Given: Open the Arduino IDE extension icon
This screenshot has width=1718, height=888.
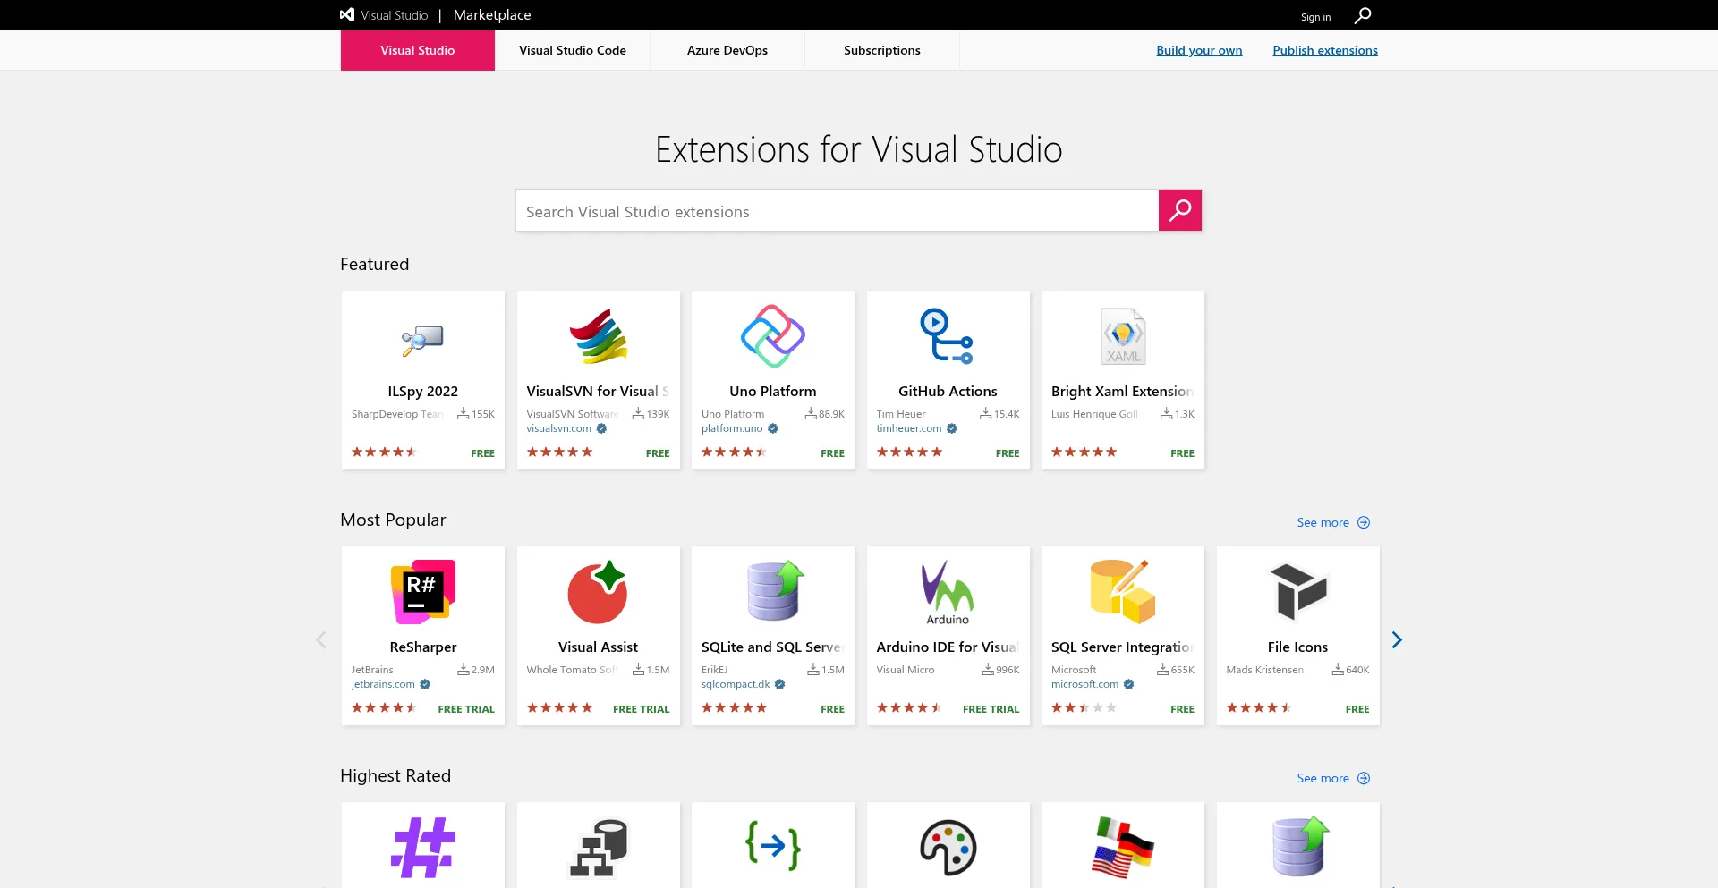Looking at the screenshot, I should (947, 592).
